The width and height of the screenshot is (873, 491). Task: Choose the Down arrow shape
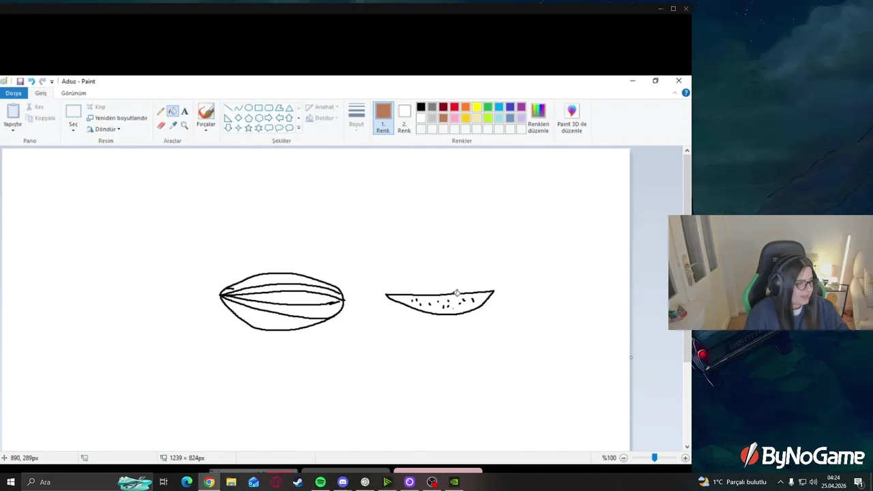(x=228, y=128)
